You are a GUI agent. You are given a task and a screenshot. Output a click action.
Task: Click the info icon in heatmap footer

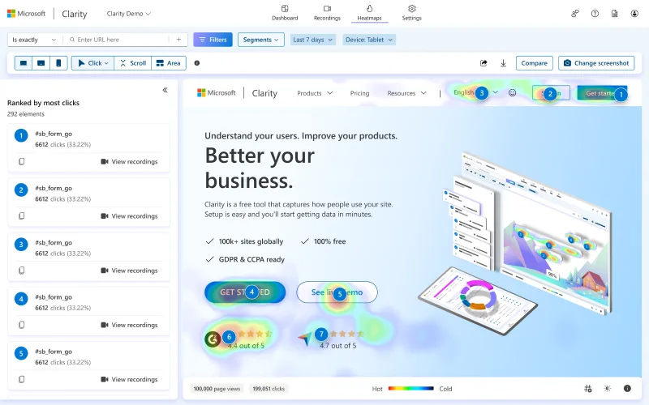coord(627,389)
